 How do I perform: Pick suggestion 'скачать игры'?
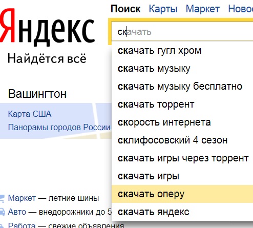182,176
